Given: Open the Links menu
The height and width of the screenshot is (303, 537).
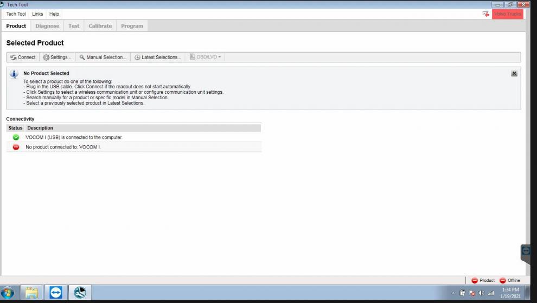Looking at the screenshot, I should (x=37, y=14).
